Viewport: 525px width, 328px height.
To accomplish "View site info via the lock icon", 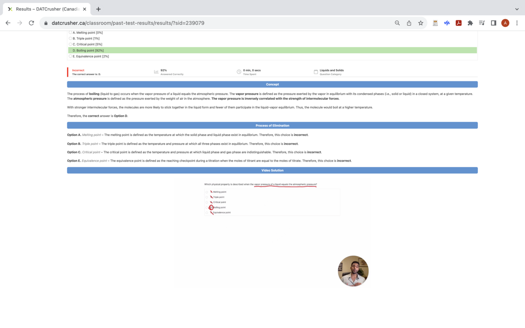I will (46, 23).
